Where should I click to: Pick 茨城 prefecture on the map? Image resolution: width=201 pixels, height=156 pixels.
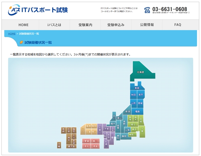141,120
